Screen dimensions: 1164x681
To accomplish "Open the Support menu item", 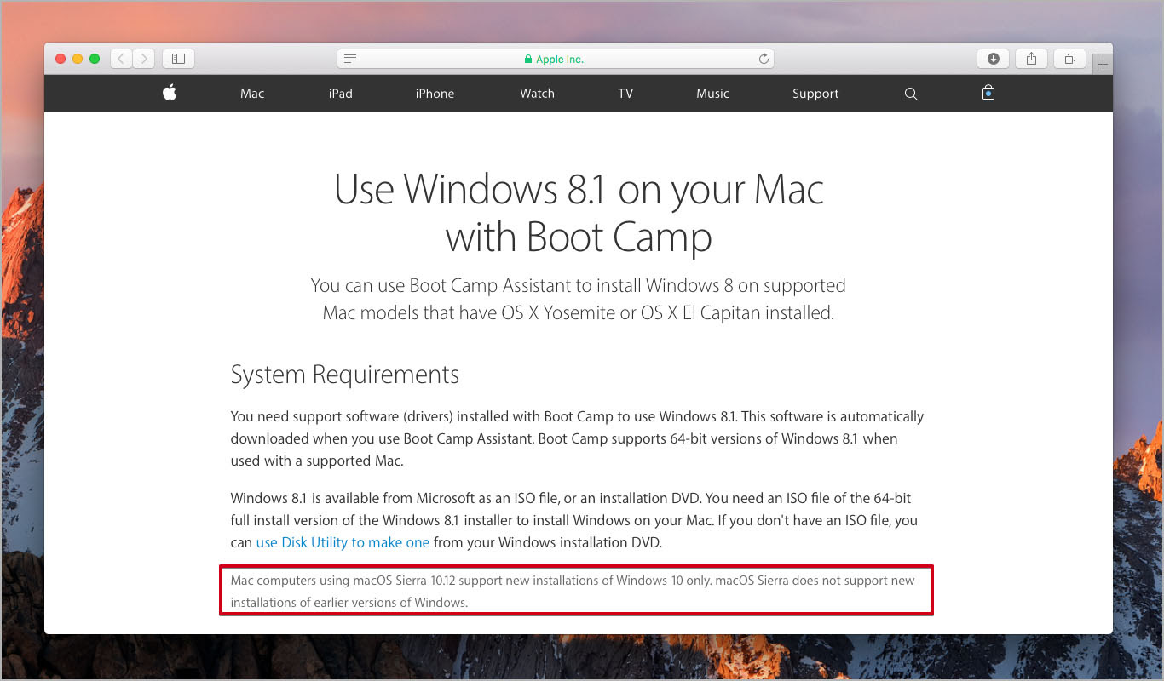I will pyautogui.click(x=815, y=94).
